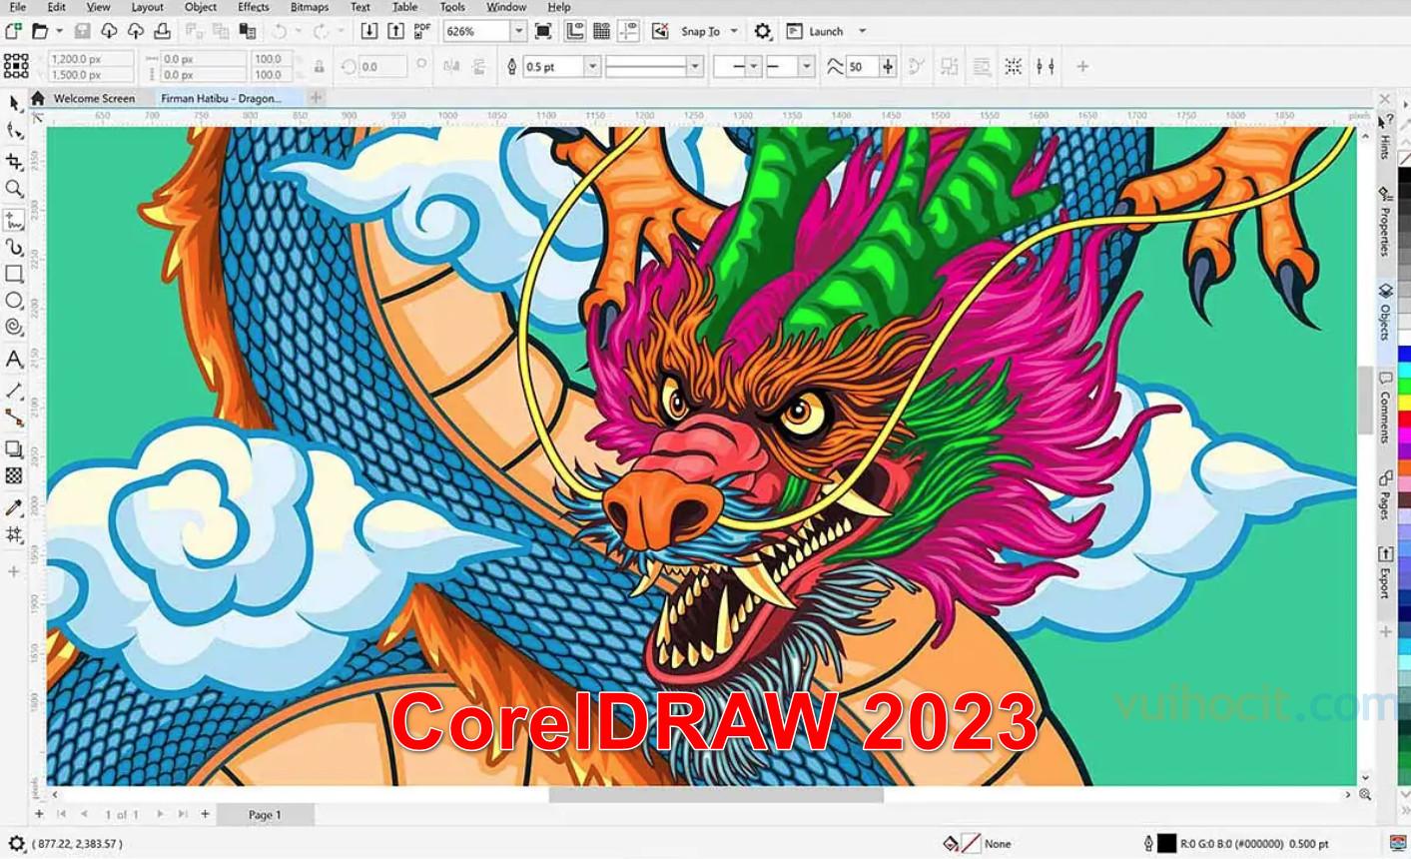Open the Tools menu
The width and height of the screenshot is (1411, 859).
452,7
